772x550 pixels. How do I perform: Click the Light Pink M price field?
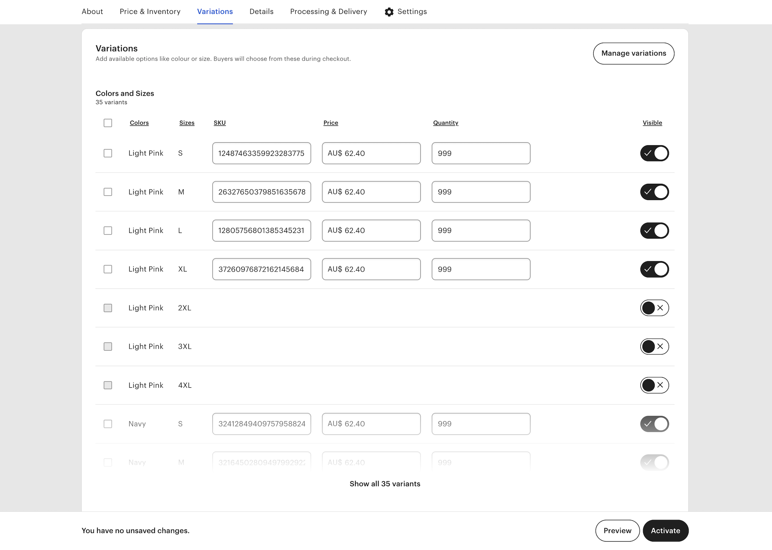371,192
